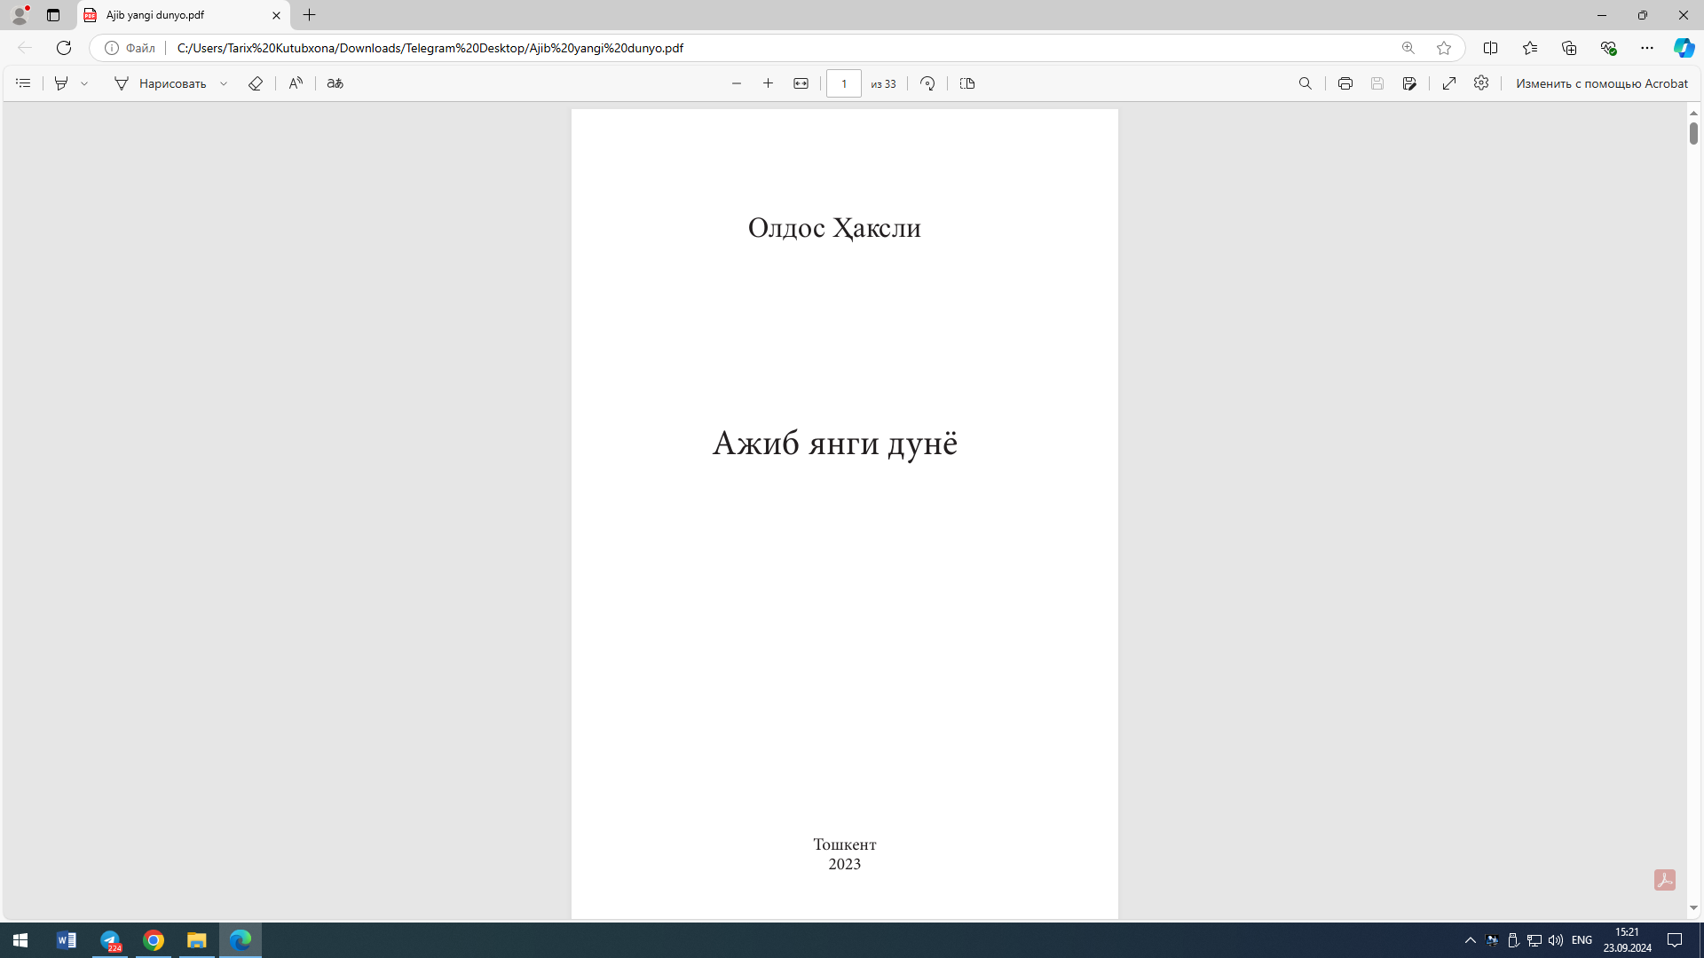The width and height of the screenshot is (1704, 958).
Task: Select the highlighter tool
Action: [61, 83]
